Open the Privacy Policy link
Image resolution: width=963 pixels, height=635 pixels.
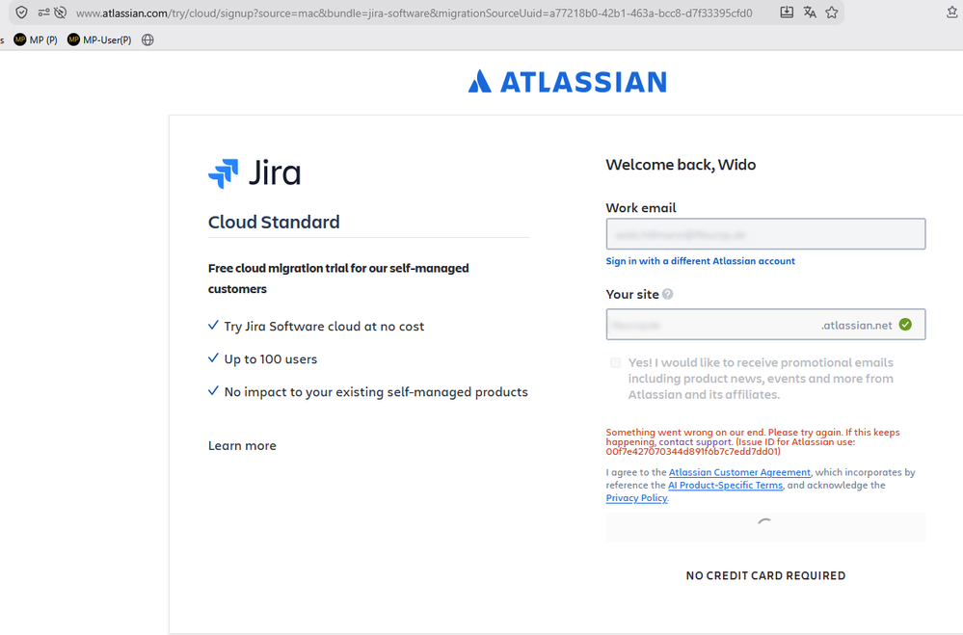tap(636, 498)
